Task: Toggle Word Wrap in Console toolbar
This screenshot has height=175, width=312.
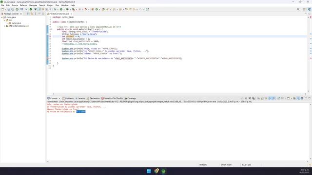Action: (266, 98)
